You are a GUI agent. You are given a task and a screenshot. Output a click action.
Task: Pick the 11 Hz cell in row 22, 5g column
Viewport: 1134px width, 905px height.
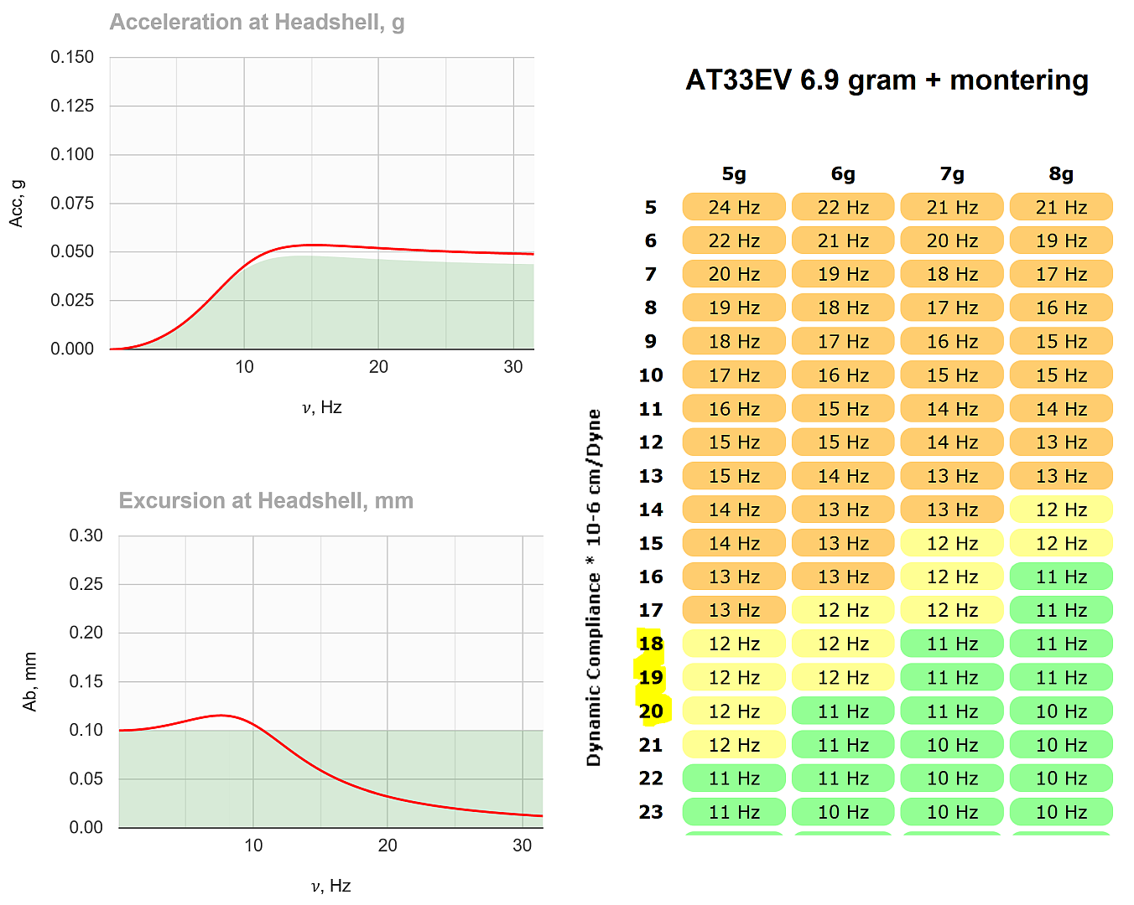pos(734,778)
